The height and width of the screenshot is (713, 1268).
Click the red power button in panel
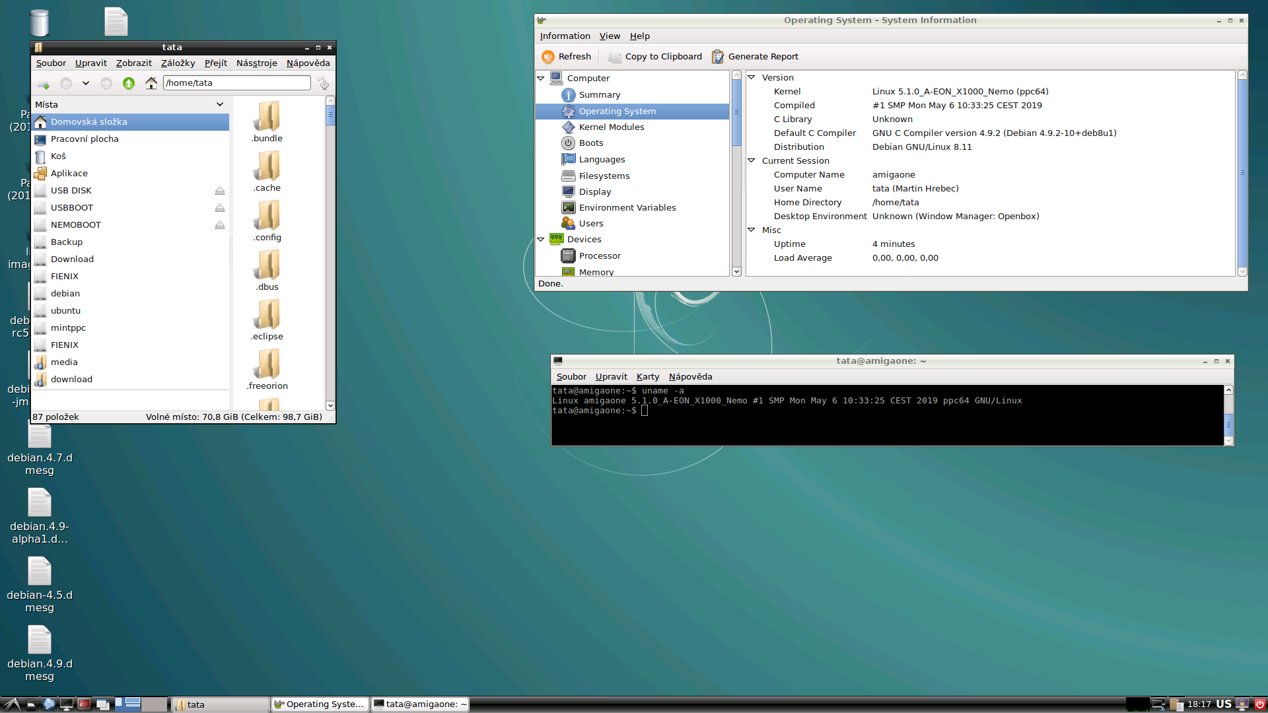[x=1259, y=704]
